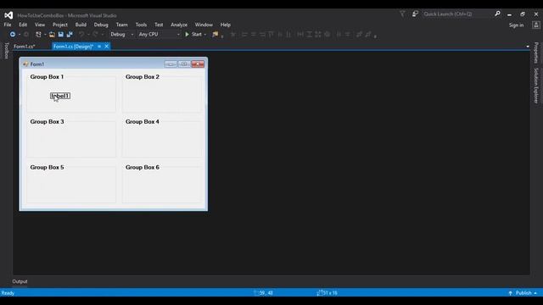This screenshot has width=543, height=305.
Task: Click the Visual Studio logo icon
Action: 8,15
